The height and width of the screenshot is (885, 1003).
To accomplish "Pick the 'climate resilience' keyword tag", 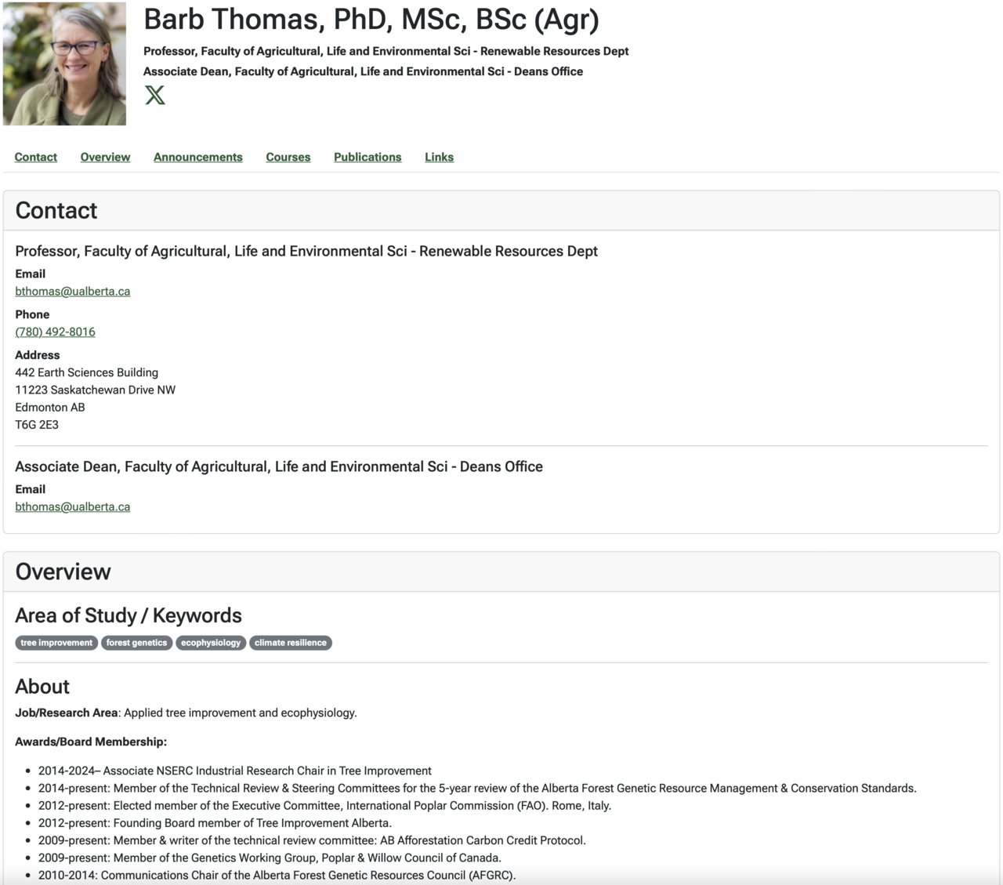I will tap(291, 643).
